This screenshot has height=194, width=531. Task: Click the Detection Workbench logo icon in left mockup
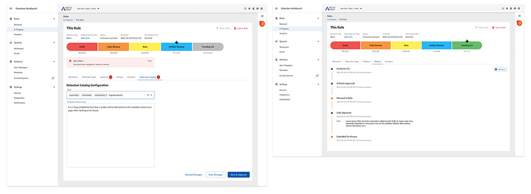pyautogui.click(x=11, y=8)
